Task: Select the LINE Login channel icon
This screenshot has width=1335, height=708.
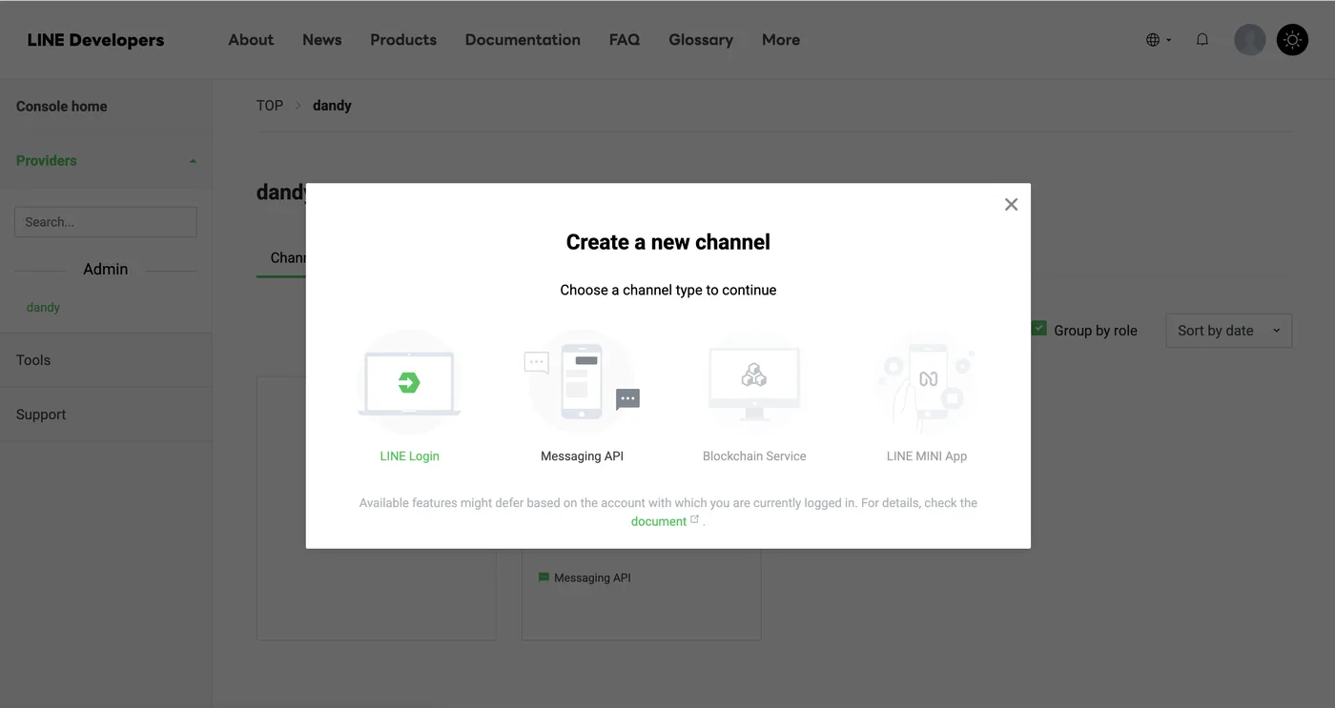Action: 409,383
